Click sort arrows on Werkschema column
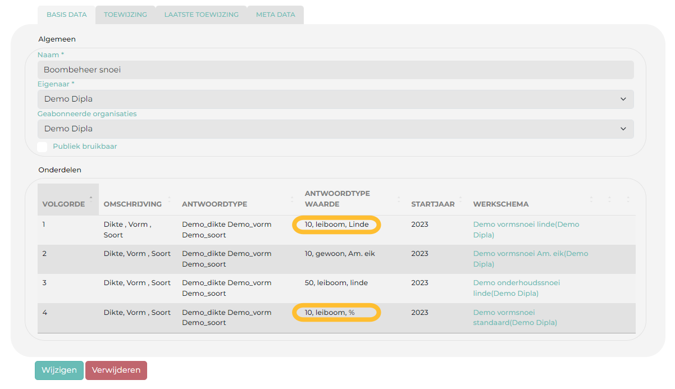The width and height of the screenshot is (675, 389). (x=591, y=199)
